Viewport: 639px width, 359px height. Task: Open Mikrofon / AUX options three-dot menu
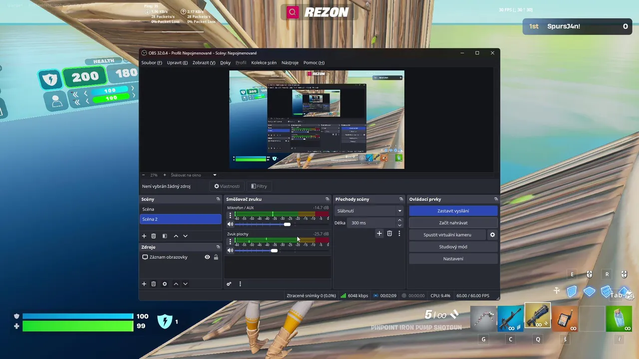230,215
